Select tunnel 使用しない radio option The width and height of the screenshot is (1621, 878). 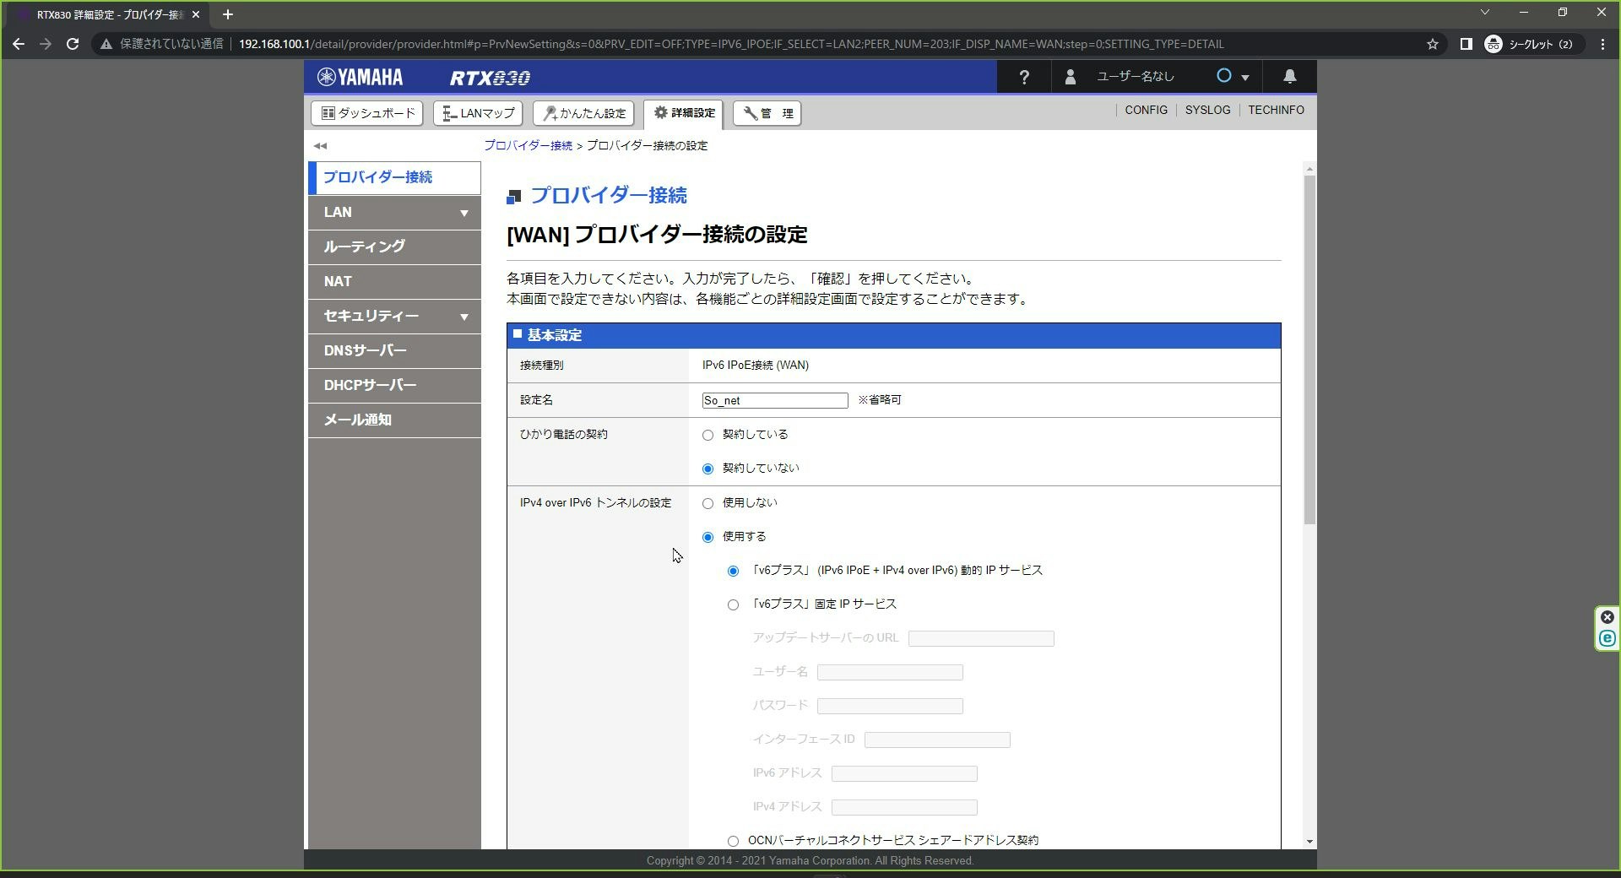coord(707,504)
